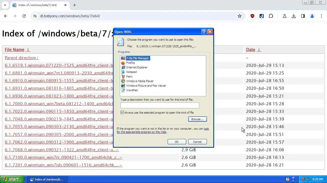This screenshot has width=327, height=183.
Task: Select Notepad as the opening program
Action: click(129, 72)
